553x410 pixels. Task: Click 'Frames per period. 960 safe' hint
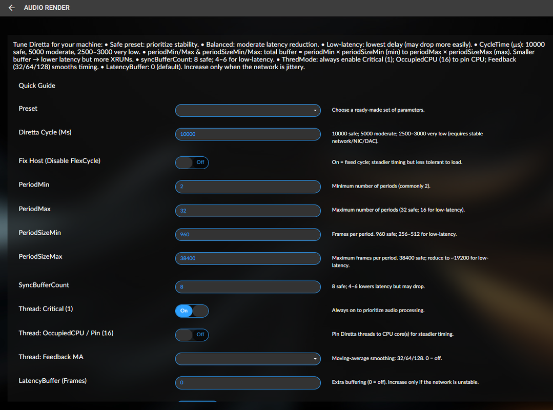(x=394, y=234)
